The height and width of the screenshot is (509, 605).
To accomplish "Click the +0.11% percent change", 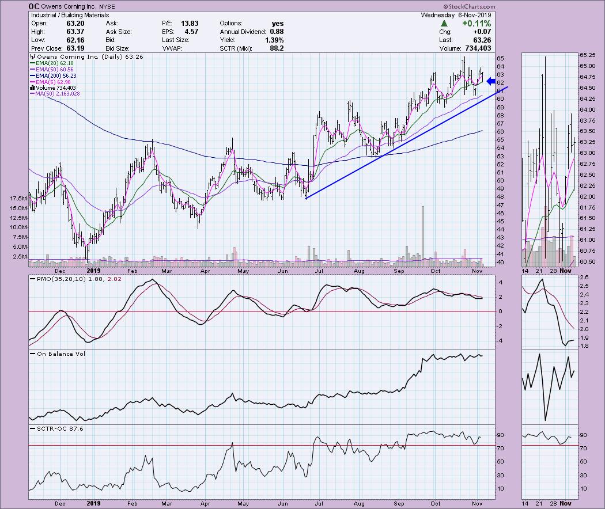I will 477,24.
